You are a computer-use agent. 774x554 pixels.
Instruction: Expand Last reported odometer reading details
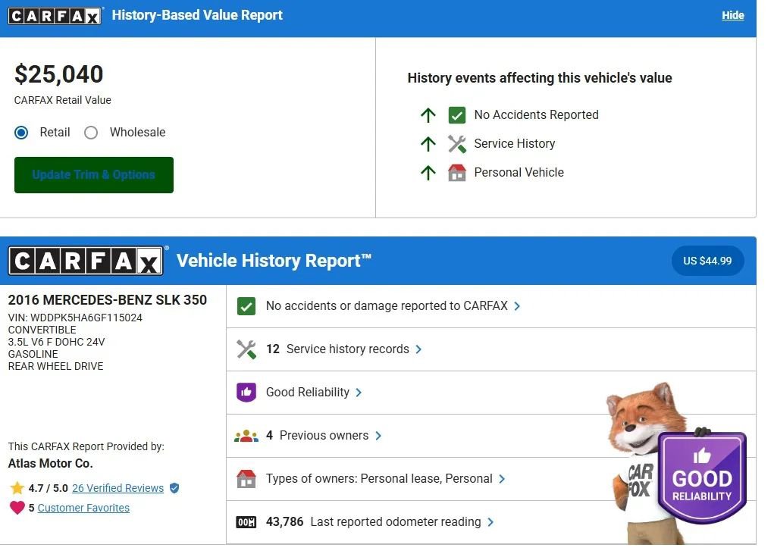pos(490,522)
